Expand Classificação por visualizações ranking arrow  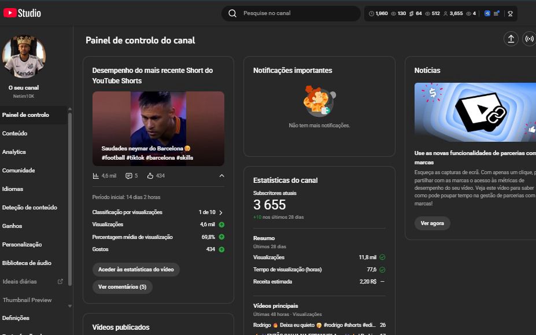[221, 212]
